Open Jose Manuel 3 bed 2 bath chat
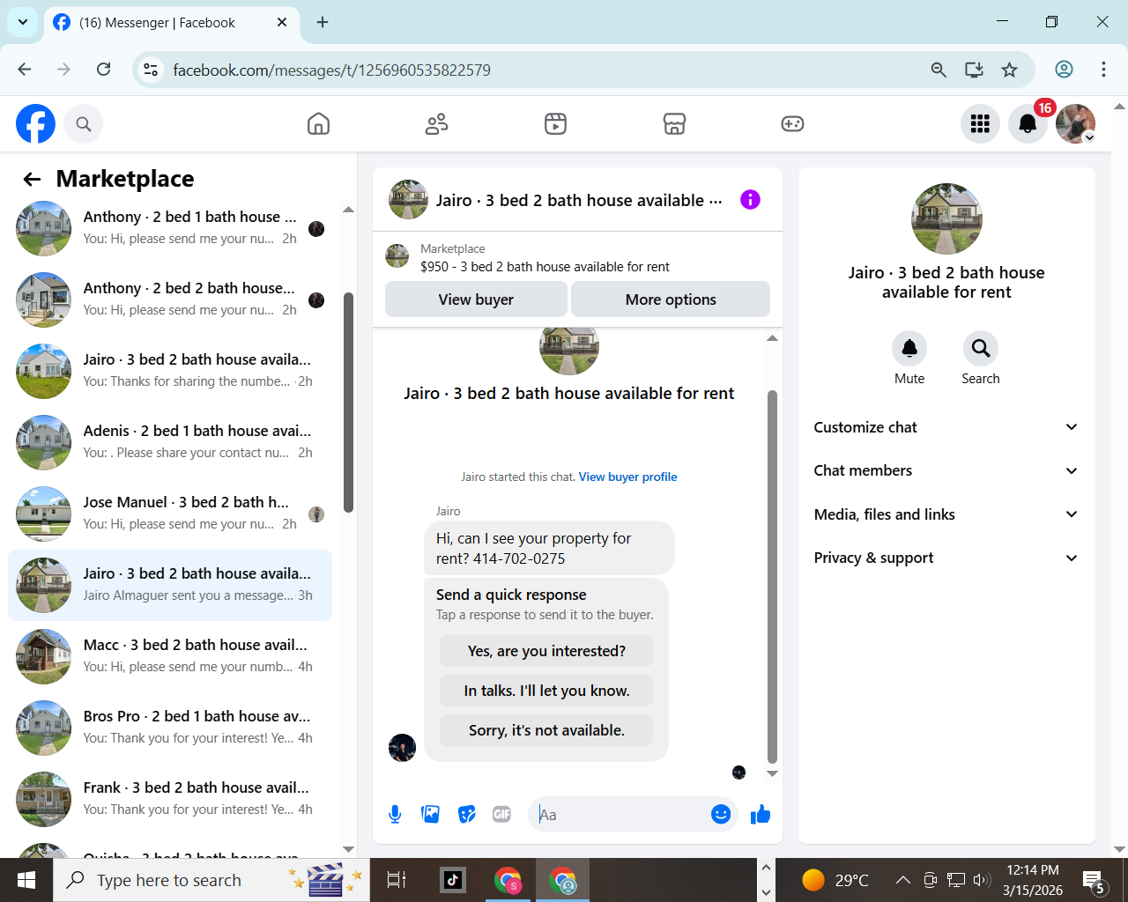This screenshot has width=1128, height=902. [170, 514]
